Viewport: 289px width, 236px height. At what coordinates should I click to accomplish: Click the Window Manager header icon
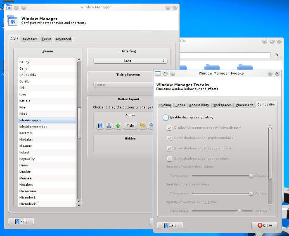coord(12,21)
